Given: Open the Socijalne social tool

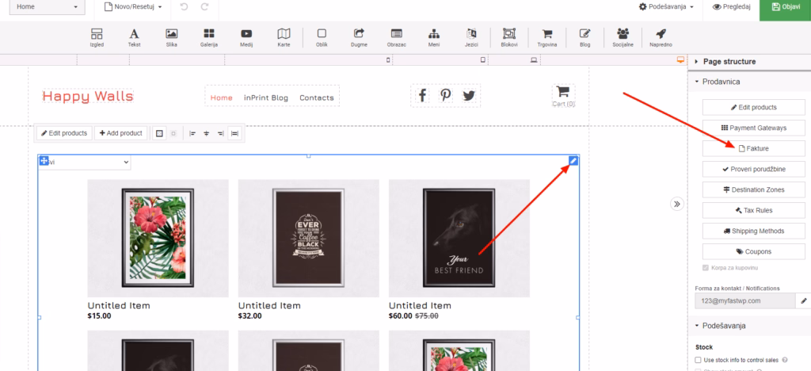Looking at the screenshot, I should pos(623,37).
